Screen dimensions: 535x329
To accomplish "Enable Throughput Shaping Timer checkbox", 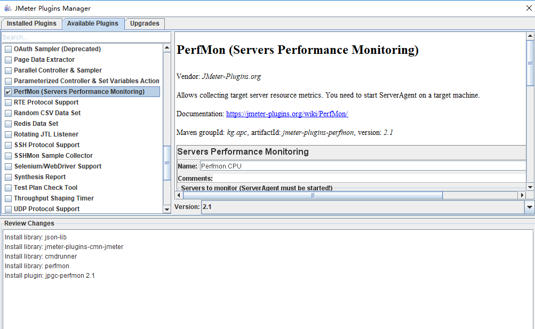I will pos(8,198).
